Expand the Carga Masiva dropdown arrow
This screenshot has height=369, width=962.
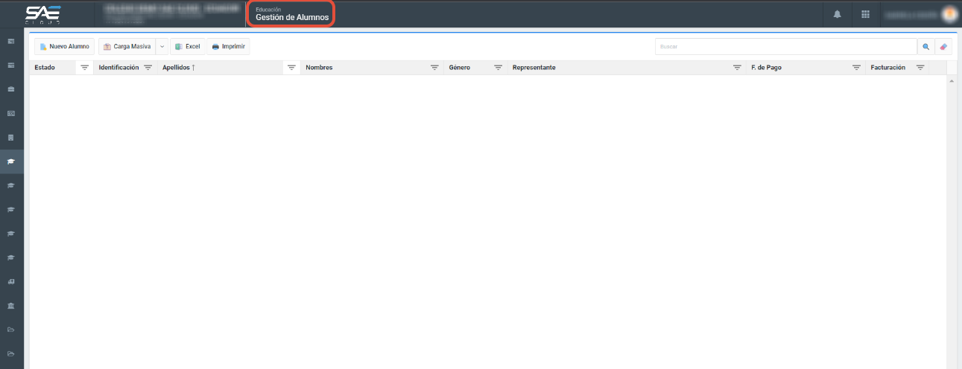(162, 47)
